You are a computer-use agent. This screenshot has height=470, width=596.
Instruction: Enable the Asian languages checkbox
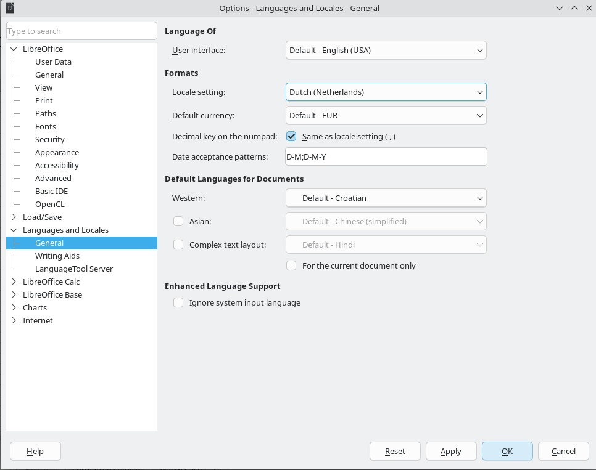point(178,221)
